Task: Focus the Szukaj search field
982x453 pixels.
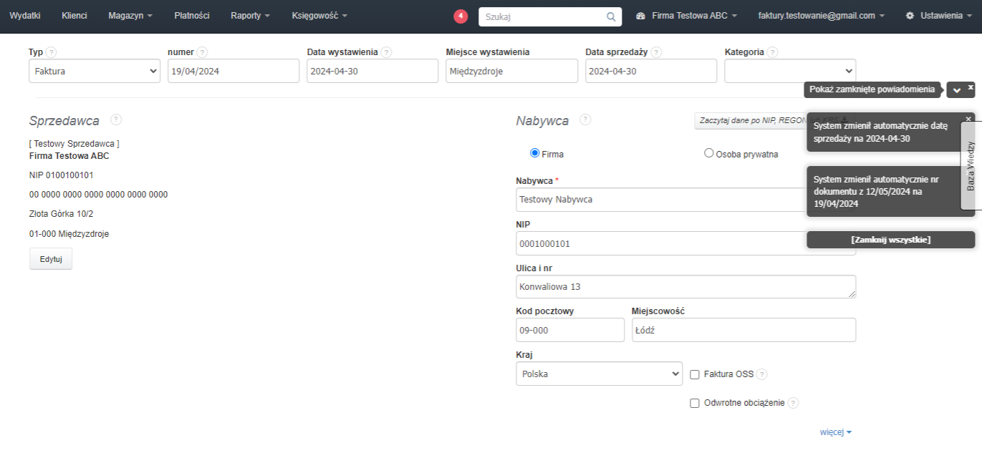Action: 543,16
